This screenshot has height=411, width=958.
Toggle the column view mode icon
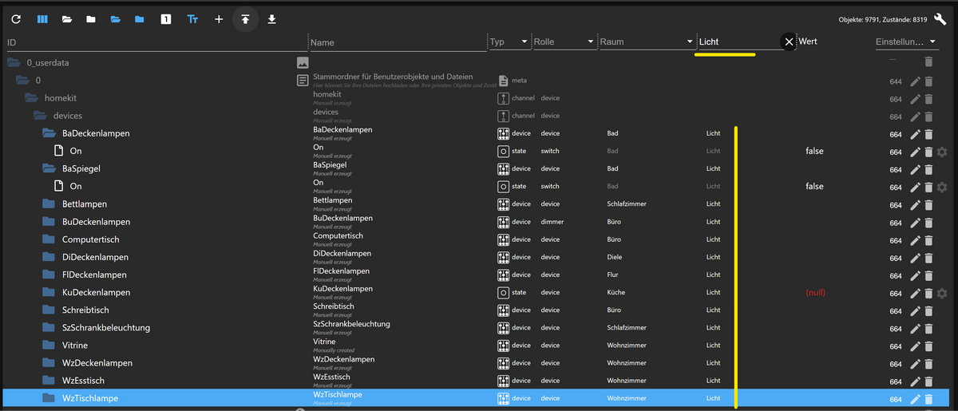coord(42,19)
